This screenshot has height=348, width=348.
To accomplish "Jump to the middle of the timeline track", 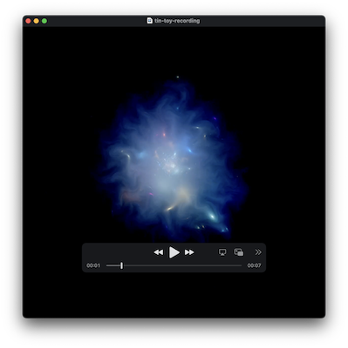I will click(174, 265).
